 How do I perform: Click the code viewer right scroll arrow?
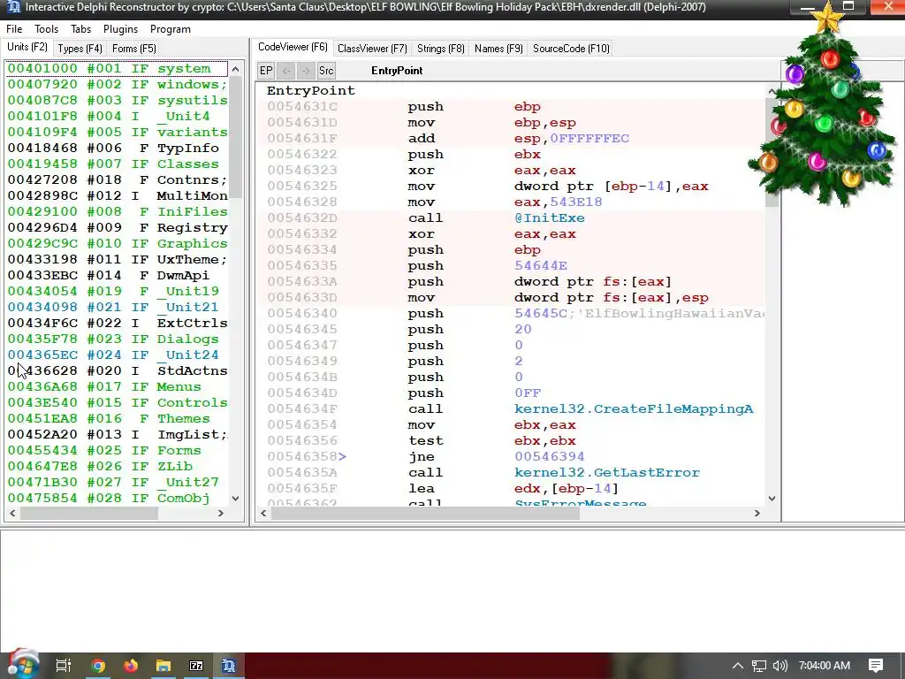click(x=757, y=513)
